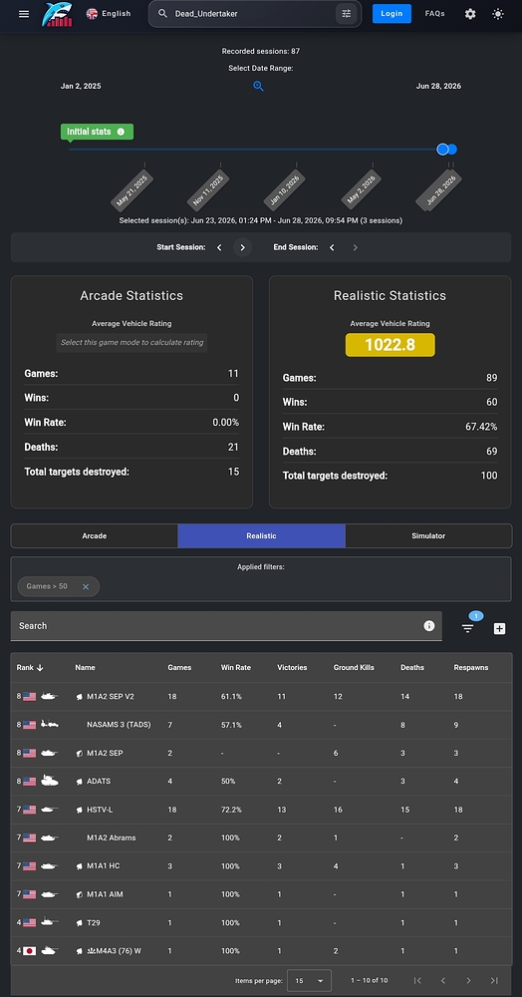Click the date range zoom magnifier icon
Image resolution: width=522 pixels, height=997 pixels.
tap(258, 86)
